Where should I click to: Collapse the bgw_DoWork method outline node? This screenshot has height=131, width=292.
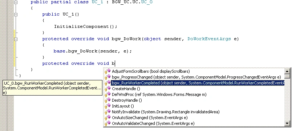[x=16, y=39]
